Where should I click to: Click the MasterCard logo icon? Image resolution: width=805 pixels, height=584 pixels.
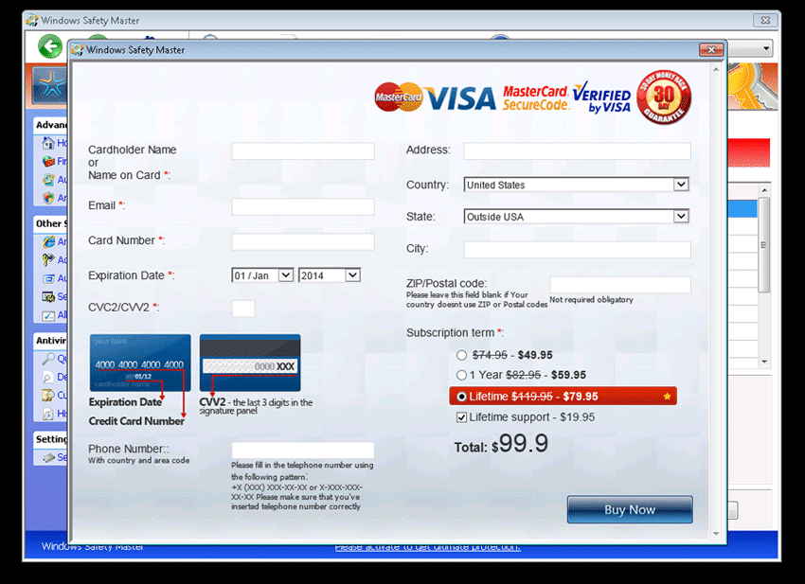point(398,97)
